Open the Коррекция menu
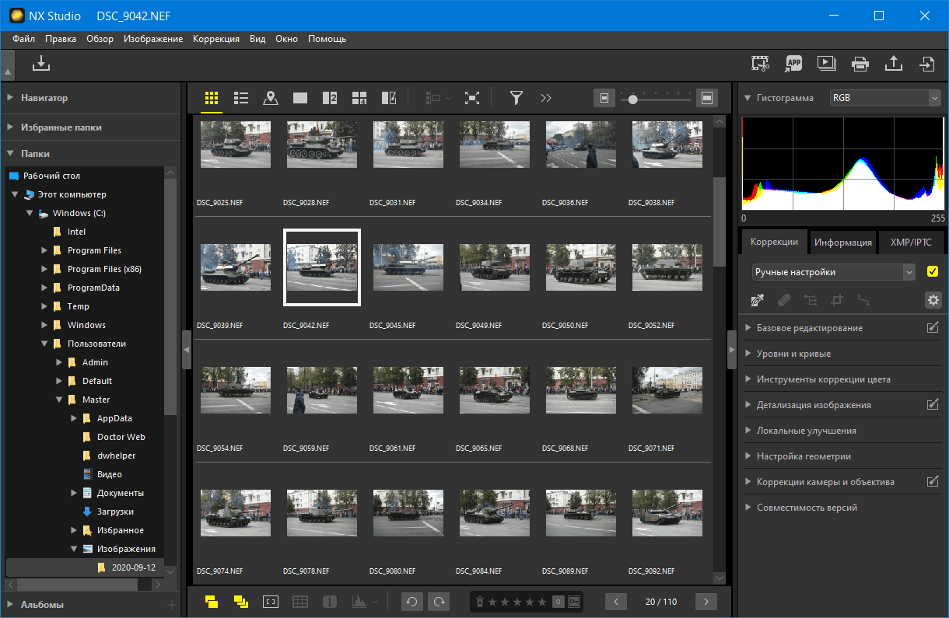 point(216,39)
